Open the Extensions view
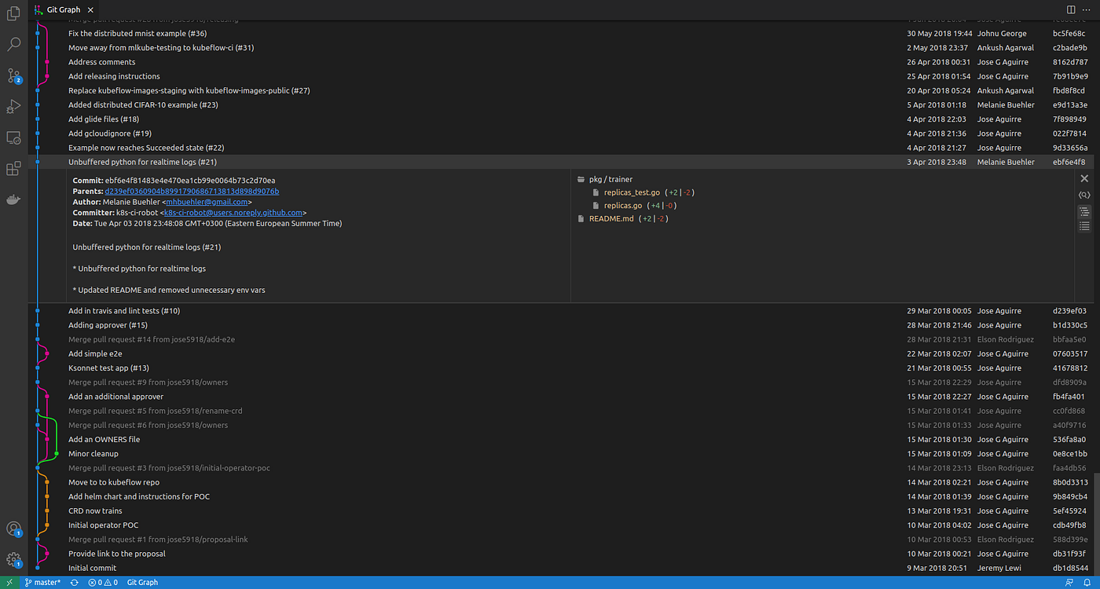Viewport: 1100px width, 589px height. 13,168
